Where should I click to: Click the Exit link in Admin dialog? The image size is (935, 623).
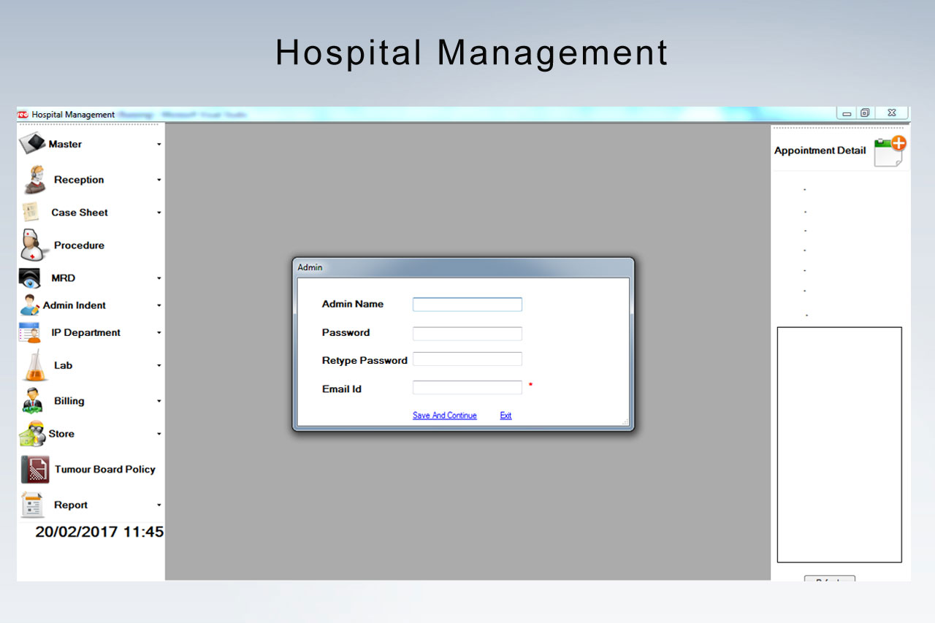pos(505,416)
